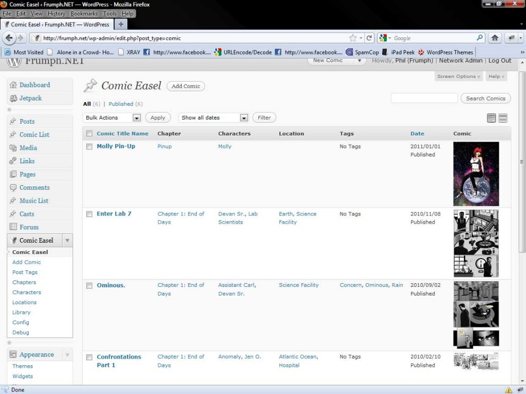The image size is (526, 394).
Task: Collapse the Comic Easel sidebar menu arrow
Action: point(67,241)
